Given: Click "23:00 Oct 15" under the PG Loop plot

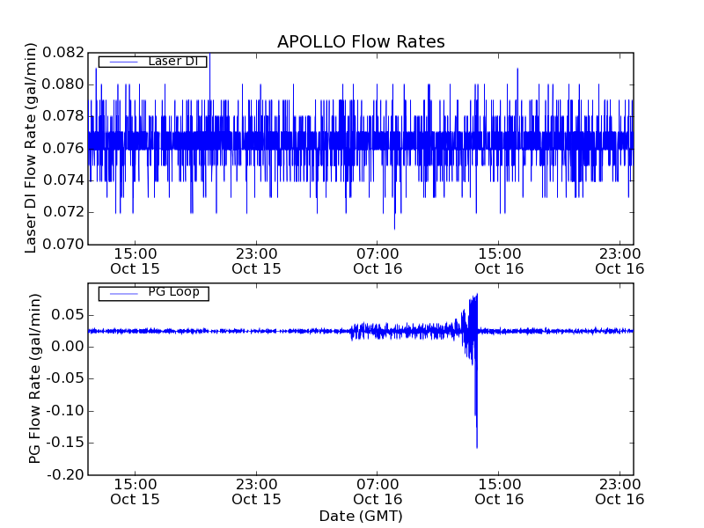Looking at the screenshot, I should pos(256,492).
